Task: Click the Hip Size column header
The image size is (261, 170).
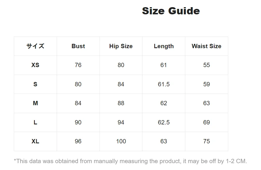Action: coord(121,46)
